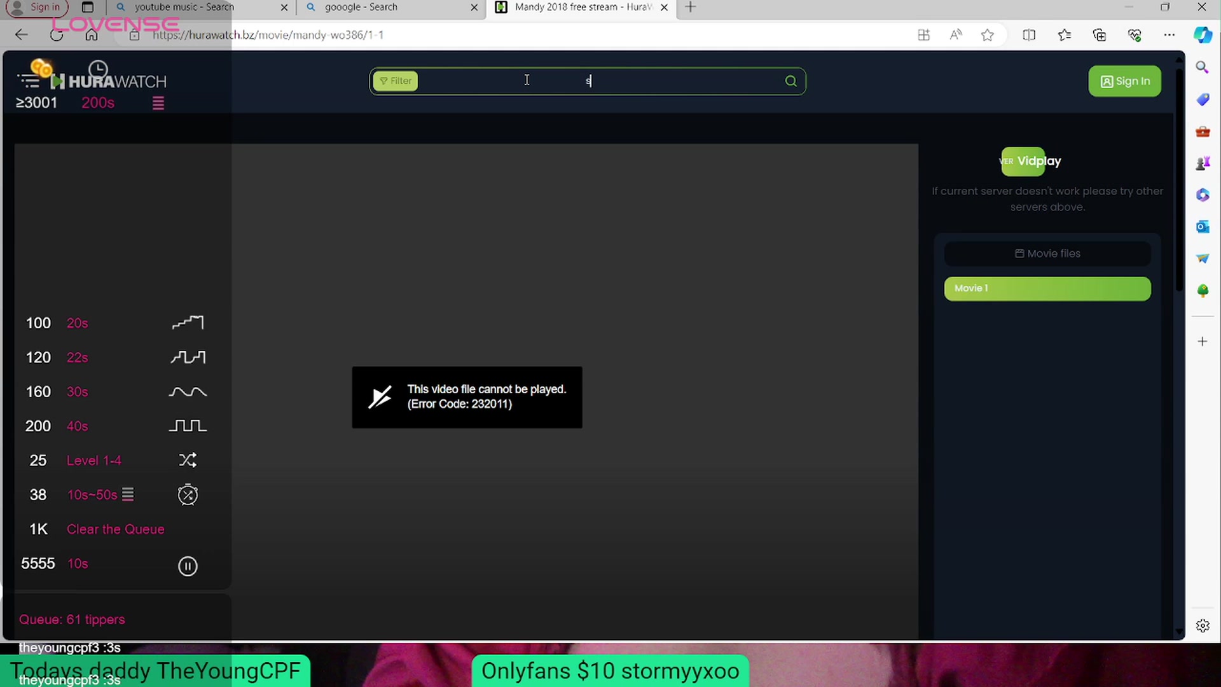
Task: Click the video error message box
Action: pos(467,397)
